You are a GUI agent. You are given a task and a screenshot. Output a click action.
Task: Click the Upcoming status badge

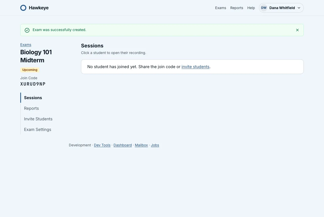(30, 70)
